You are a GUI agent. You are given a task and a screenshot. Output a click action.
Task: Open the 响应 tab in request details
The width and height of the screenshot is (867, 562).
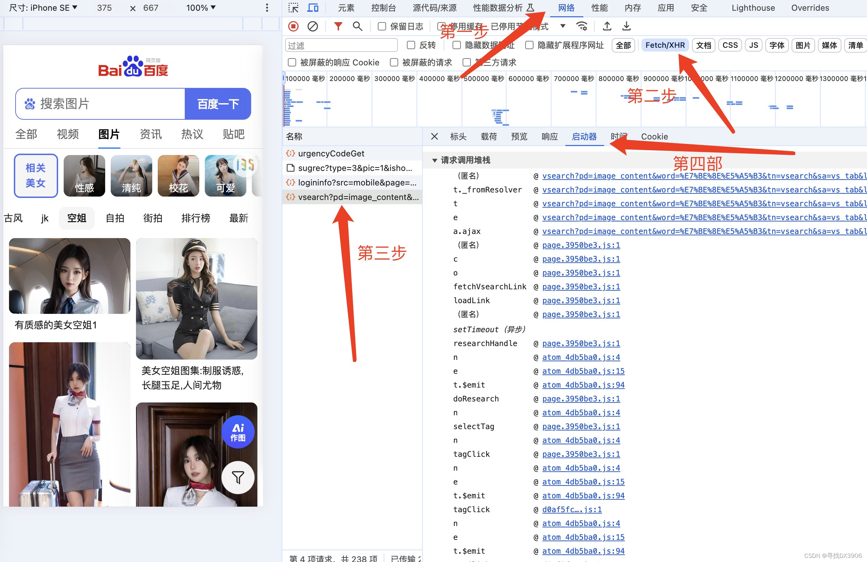pos(549,137)
